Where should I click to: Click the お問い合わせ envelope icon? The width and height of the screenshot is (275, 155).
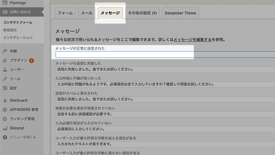pos(5,12)
